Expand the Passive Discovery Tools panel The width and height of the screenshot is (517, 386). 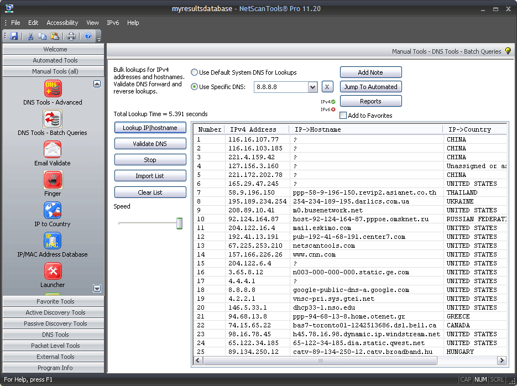(x=54, y=324)
